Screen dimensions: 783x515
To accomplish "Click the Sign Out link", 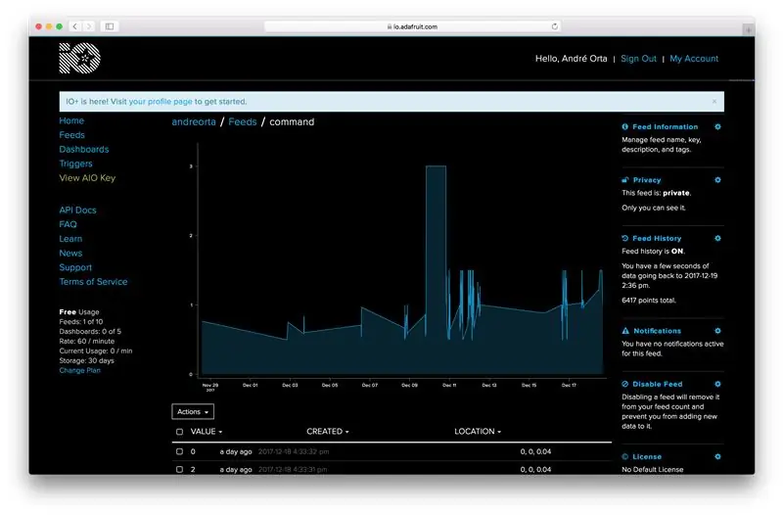I will click(638, 59).
